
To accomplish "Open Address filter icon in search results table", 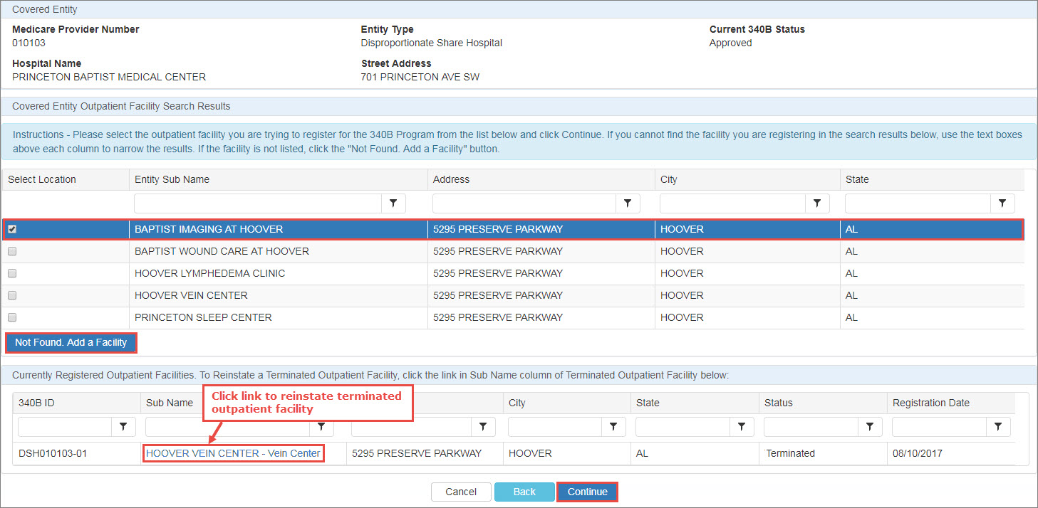I will (628, 203).
